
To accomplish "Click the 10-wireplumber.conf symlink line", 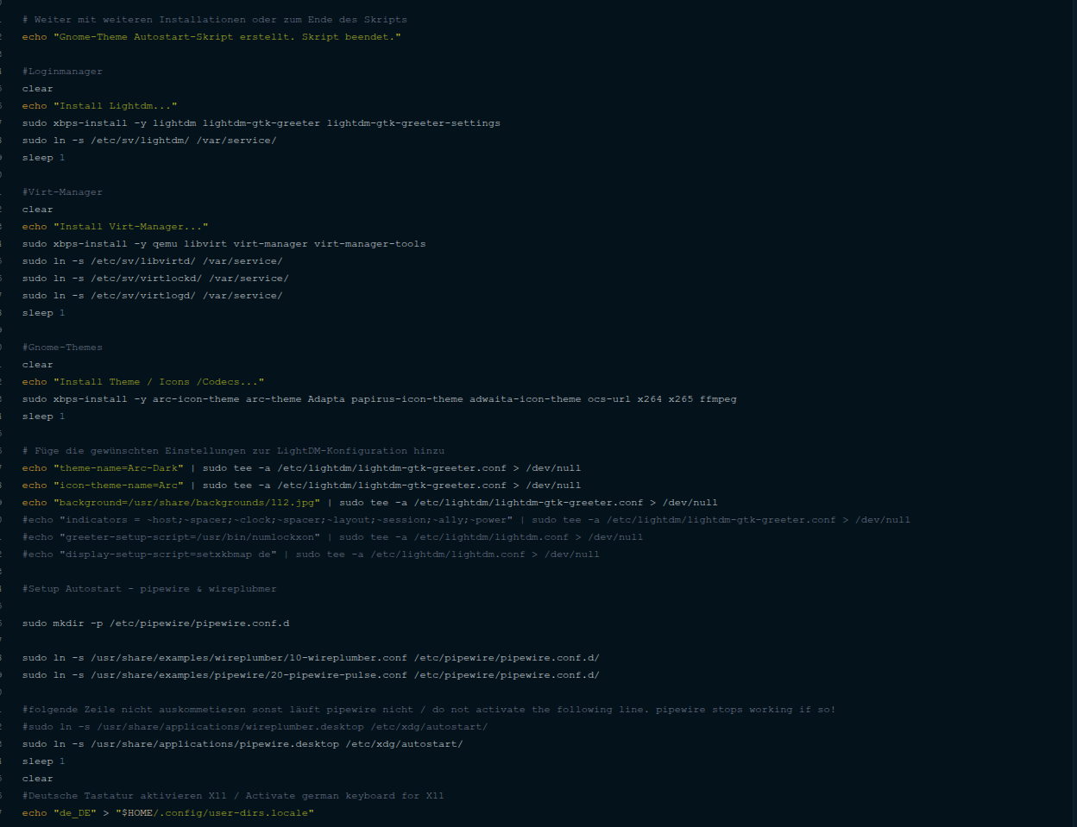I will (311, 658).
